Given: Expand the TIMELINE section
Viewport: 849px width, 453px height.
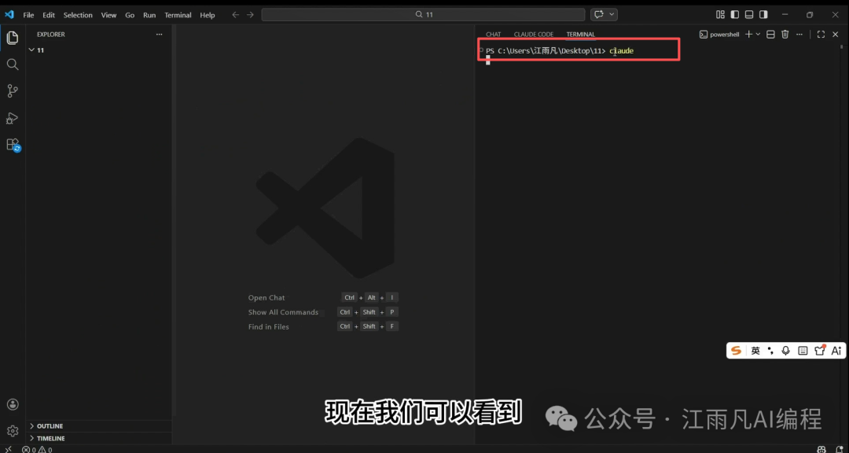Looking at the screenshot, I should pos(99,438).
